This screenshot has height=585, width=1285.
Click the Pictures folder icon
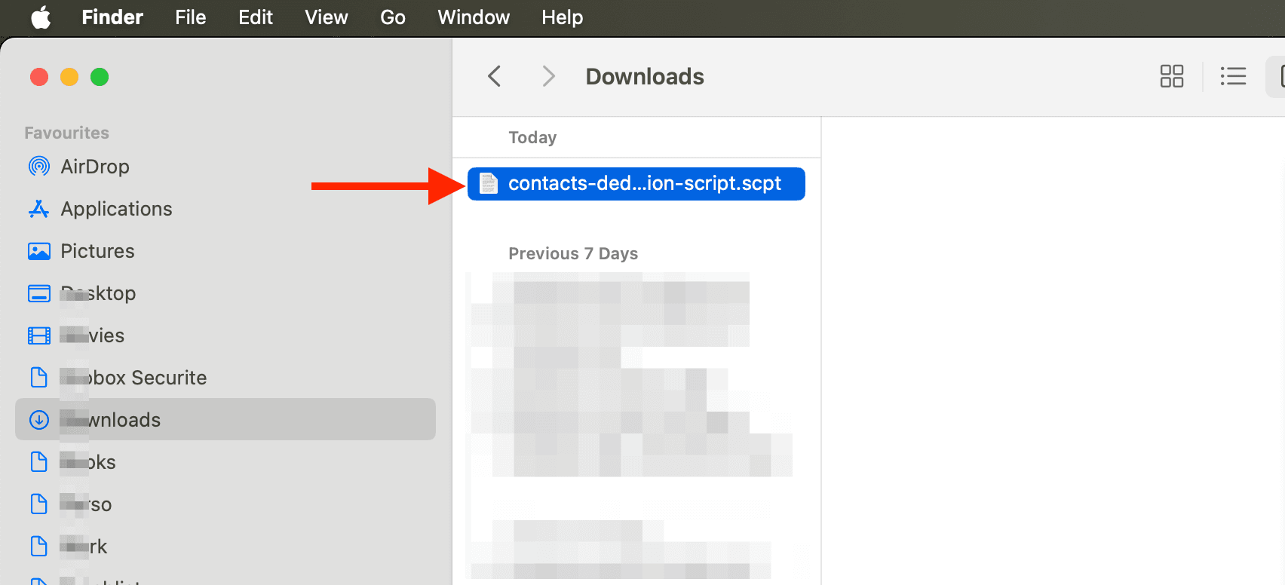pos(39,251)
